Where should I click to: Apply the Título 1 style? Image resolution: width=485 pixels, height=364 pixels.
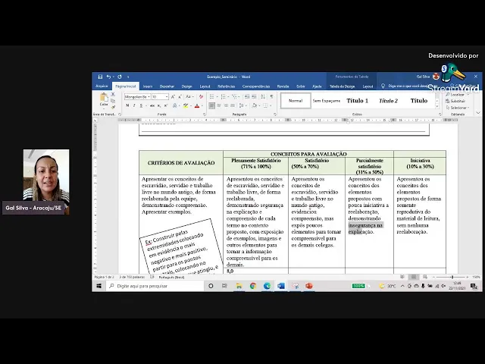point(357,101)
